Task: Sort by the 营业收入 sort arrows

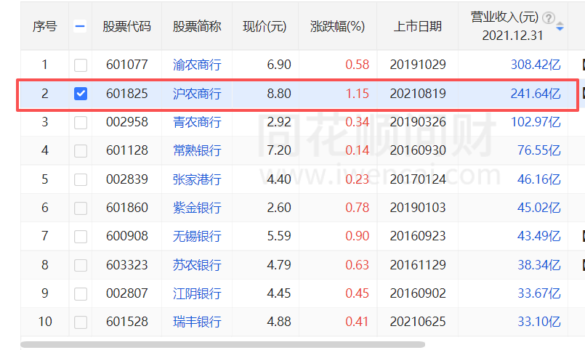Action: (x=560, y=26)
